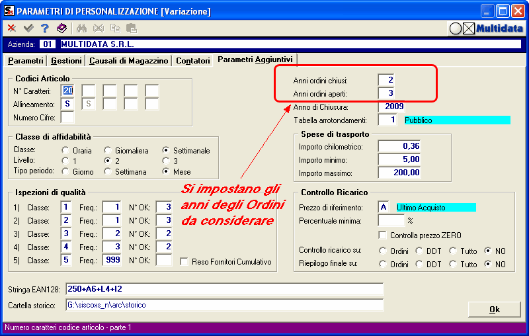529x336 pixels.
Task: Enable Reso Fornitori Cumulativo checkbox
Action: coord(184,262)
